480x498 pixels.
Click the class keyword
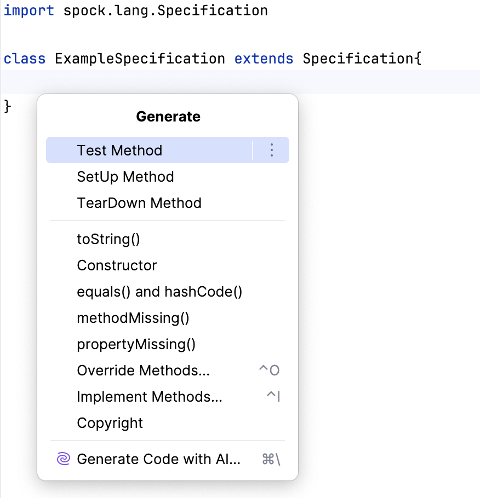[x=24, y=58]
